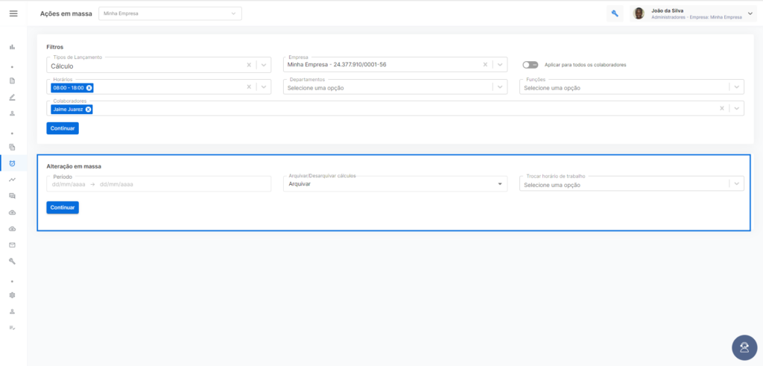Open the bar chart dashboard sidebar icon
This screenshot has height=366, width=763.
(x=12, y=47)
